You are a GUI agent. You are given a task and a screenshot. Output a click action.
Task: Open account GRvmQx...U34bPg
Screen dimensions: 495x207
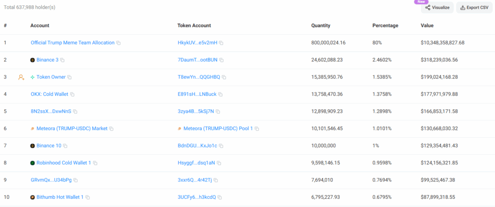point(51,180)
